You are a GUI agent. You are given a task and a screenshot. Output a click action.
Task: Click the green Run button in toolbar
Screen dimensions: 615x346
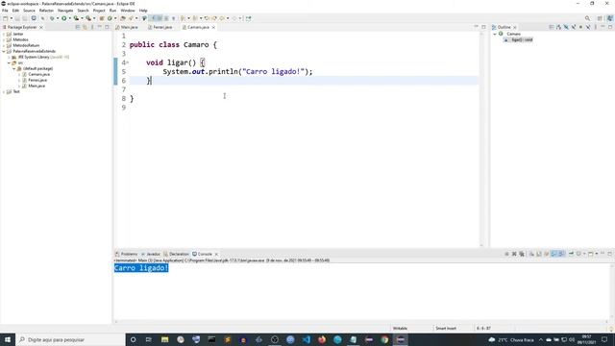(x=64, y=18)
